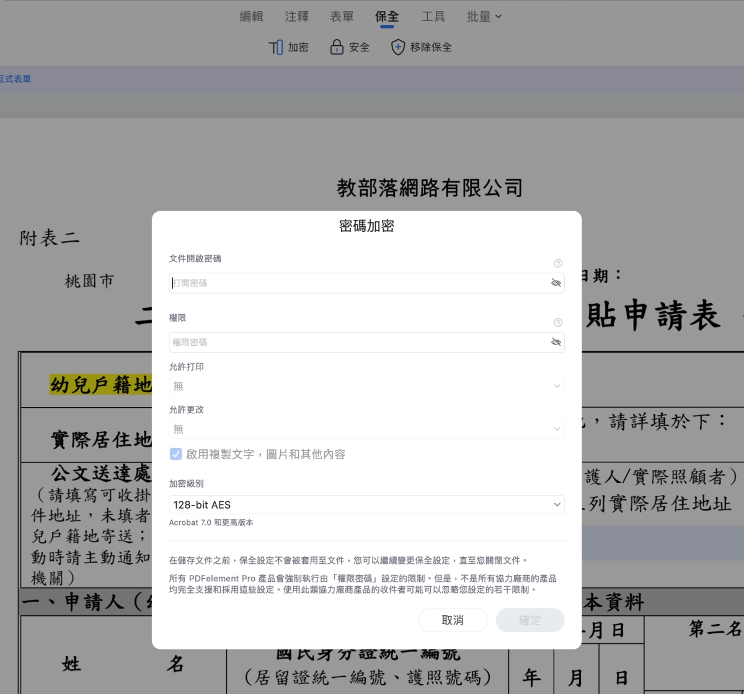Click help icon beside 文件開啟密碼
This screenshot has width=744, height=694.
coord(558,263)
